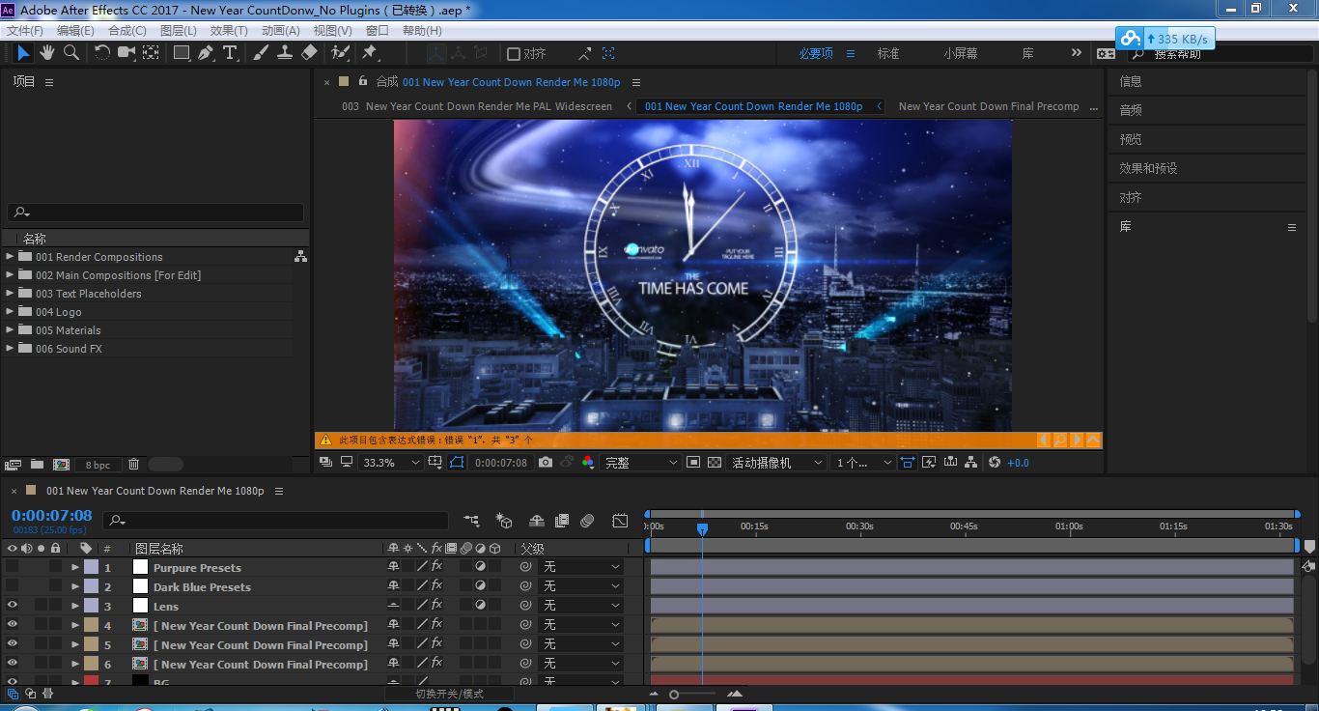This screenshot has width=1319, height=711.
Task: Toggle transparency grid in viewer
Action: click(715, 463)
